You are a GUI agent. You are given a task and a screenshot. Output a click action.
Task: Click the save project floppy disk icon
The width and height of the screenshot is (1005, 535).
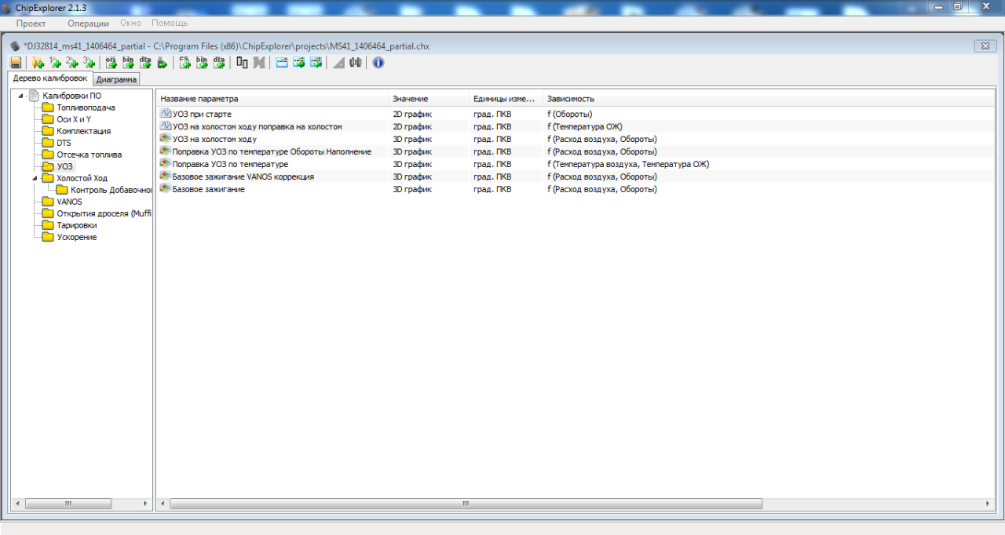pyautogui.click(x=16, y=63)
